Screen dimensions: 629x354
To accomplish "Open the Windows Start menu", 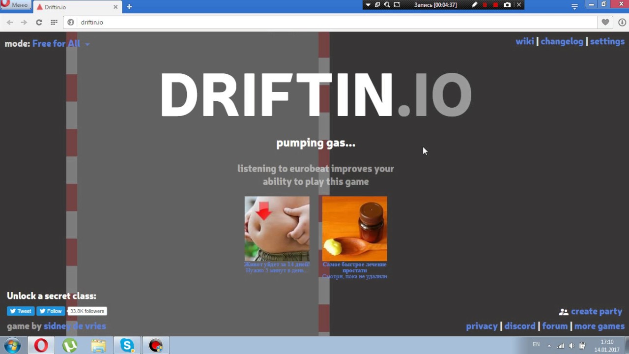I will point(12,346).
